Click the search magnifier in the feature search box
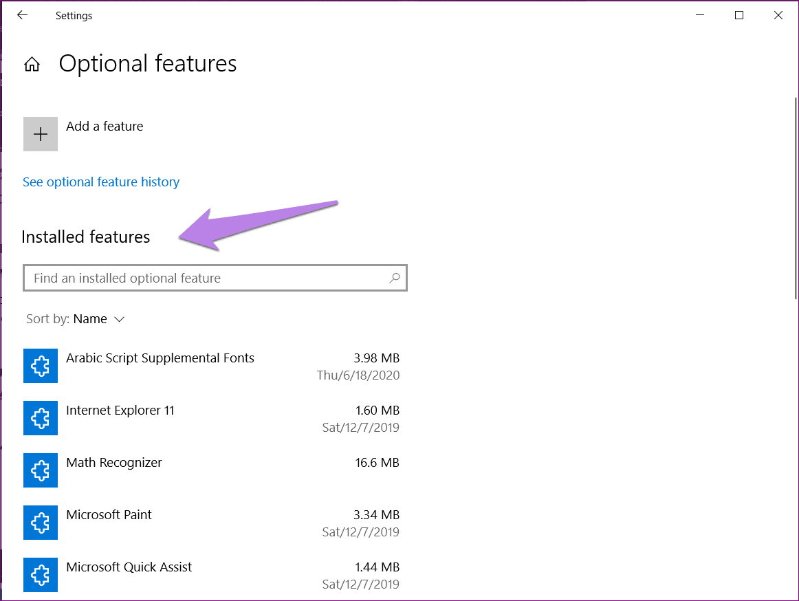This screenshot has height=601, width=799. coord(394,278)
